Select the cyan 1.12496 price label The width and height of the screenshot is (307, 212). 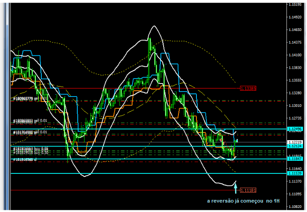point(294,129)
